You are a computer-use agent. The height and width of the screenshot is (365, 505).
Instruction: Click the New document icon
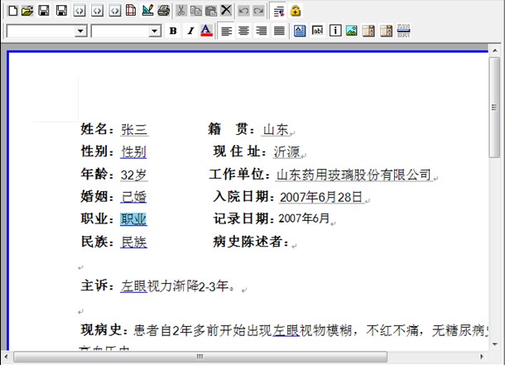pyautogui.click(x=12, y=11)
